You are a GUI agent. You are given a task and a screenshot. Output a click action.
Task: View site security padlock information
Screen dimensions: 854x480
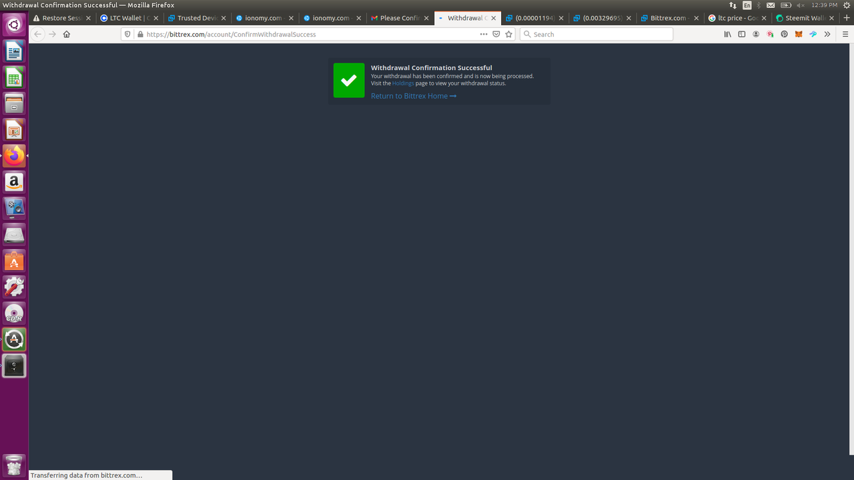click(139, 34)
